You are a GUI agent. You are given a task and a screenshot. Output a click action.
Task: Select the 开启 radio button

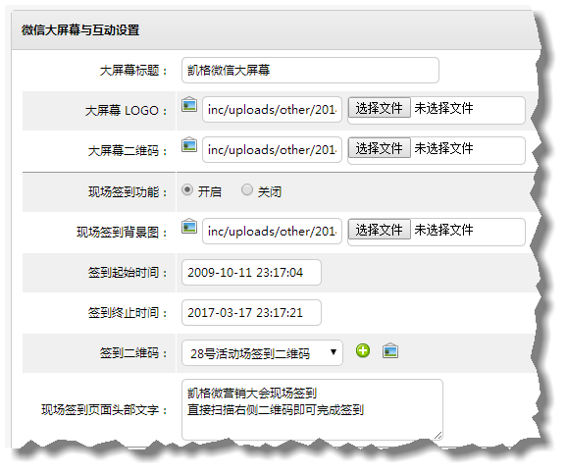[187, 189]
